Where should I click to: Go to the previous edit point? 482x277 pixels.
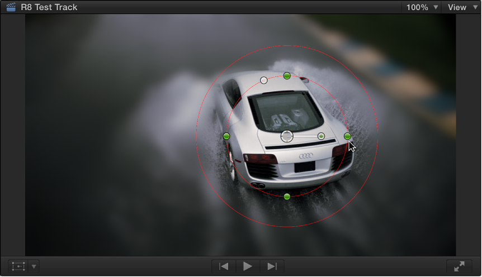click(224, 266)
